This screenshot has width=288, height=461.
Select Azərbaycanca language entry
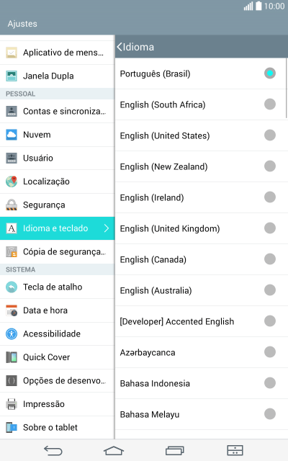coord(202,352)
